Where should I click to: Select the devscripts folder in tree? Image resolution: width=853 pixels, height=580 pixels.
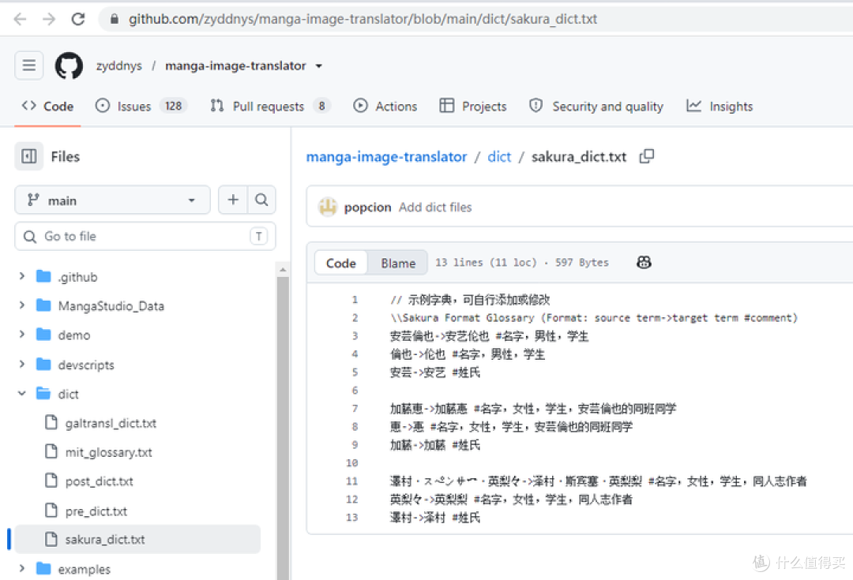(x=86, y=365)
